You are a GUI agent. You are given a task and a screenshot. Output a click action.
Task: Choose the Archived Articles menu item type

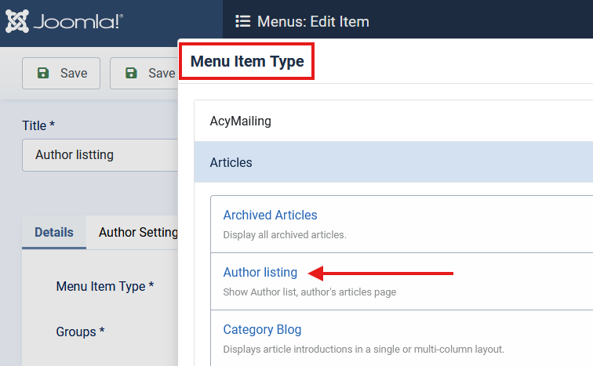point(270,215)
